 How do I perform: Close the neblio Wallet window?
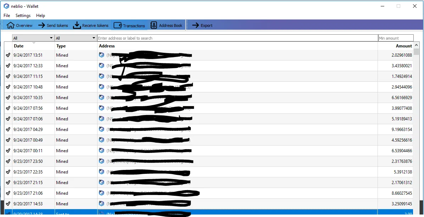(x=414, y=6)
